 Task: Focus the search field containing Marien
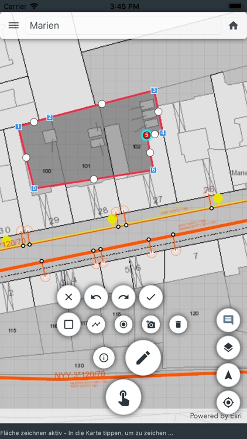[123, 26]
